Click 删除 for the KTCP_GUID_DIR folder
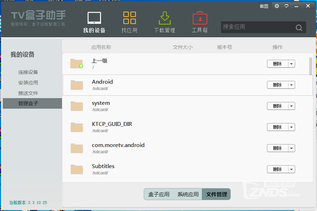Screen dimensions: 317x211 click(278, 127)
